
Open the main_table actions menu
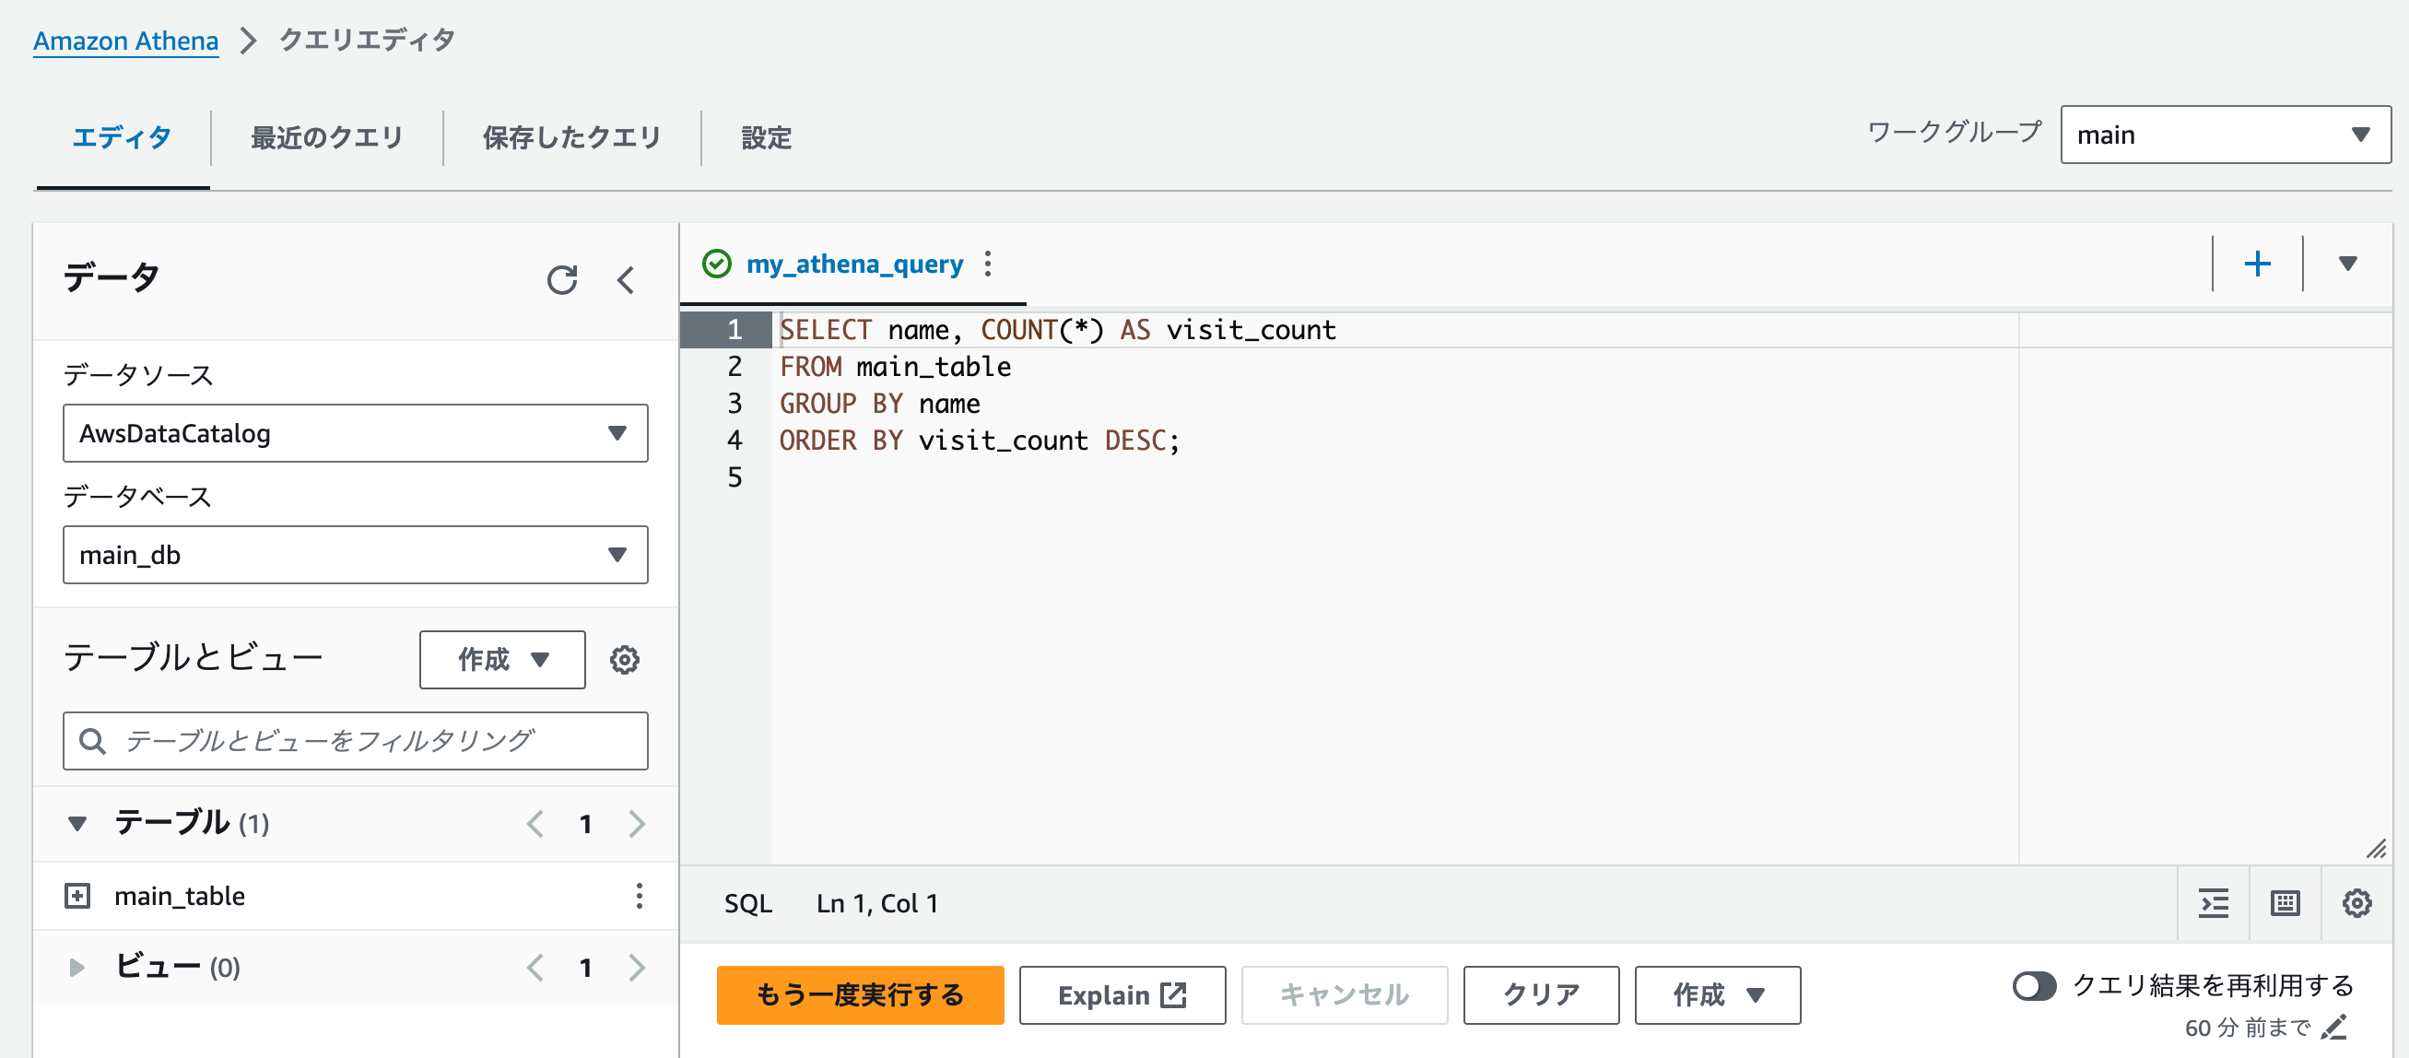640,895
